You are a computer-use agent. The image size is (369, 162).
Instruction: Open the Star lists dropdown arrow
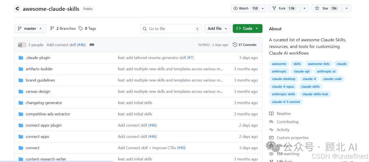point(346,9)
